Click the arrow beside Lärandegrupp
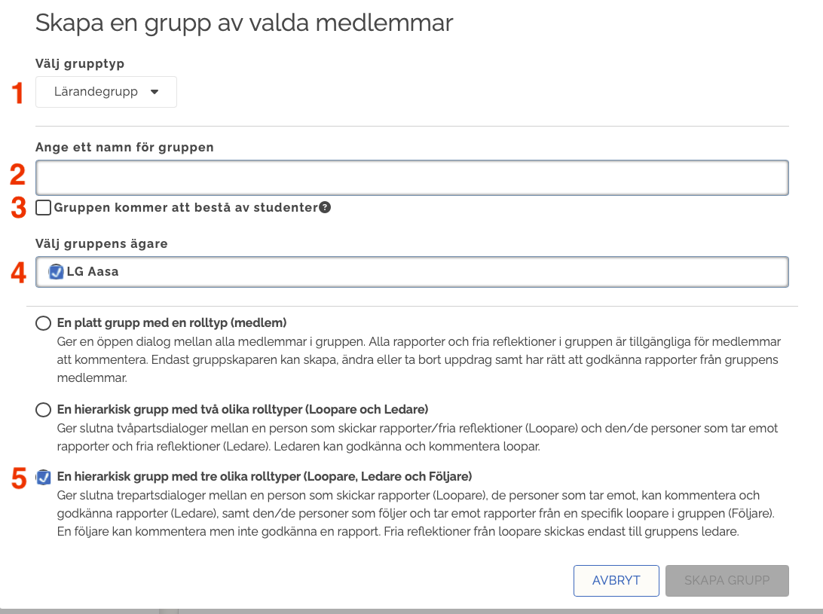The width and height of the screenshot is (823, 614). 155,92
